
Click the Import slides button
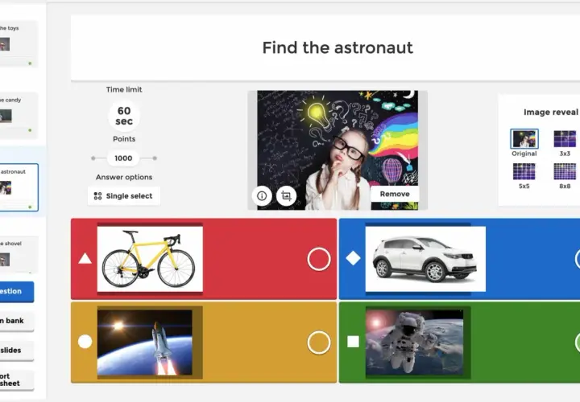pos(17,351)
